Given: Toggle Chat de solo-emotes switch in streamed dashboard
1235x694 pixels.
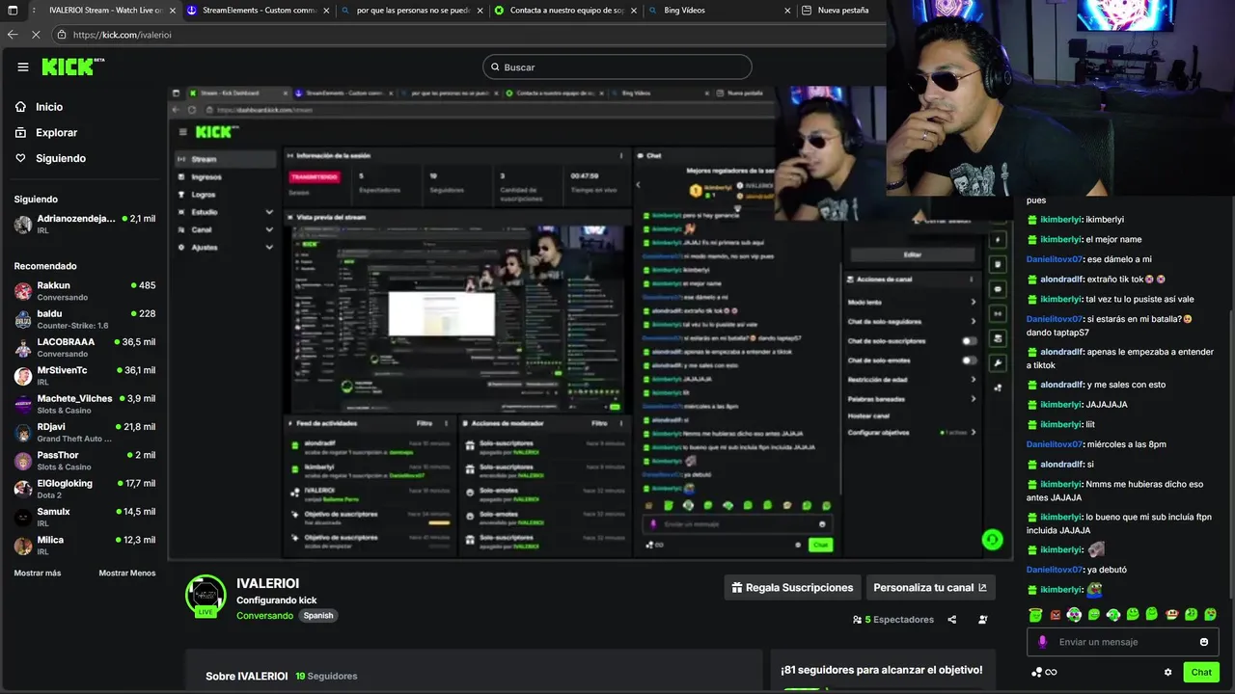Looking at the screenshot, I should (x=969, y=360).
